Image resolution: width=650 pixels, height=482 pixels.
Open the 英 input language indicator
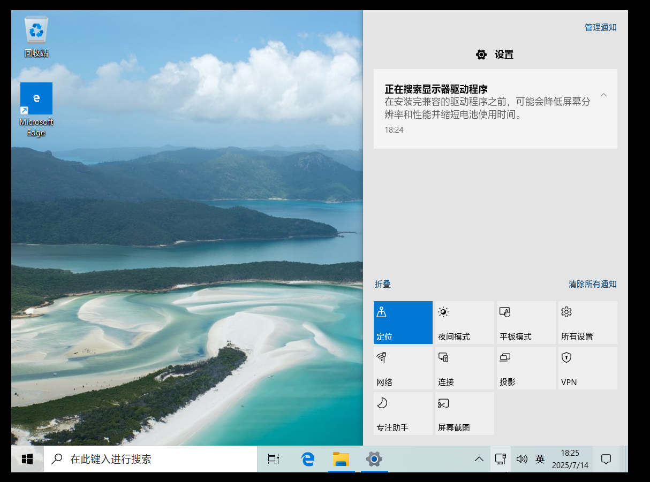pyautogui.click(x=540, y=459)
